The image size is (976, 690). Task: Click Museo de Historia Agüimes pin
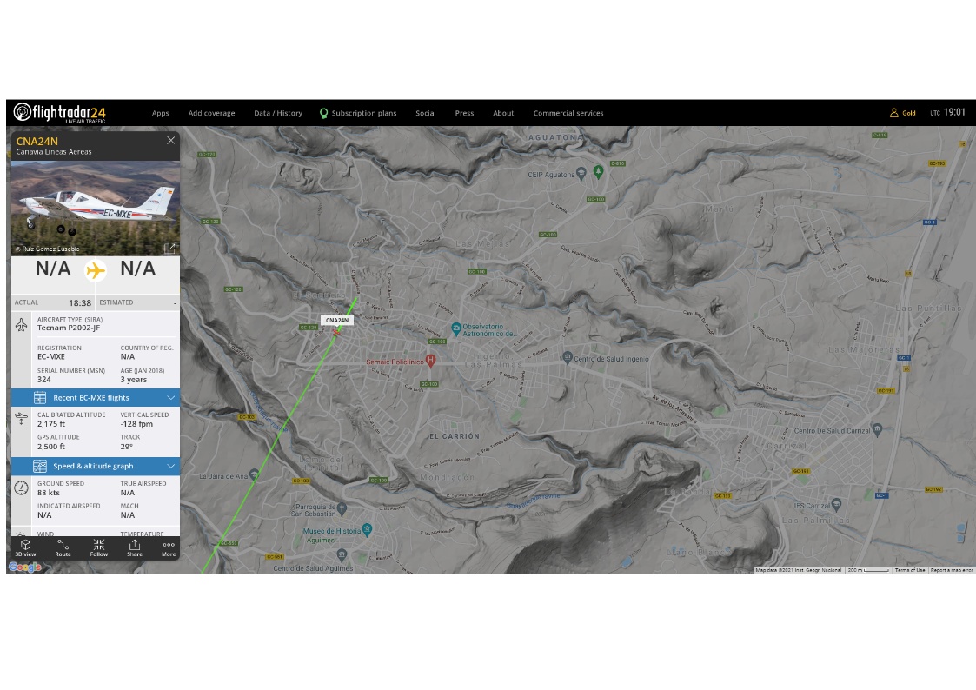point(368,529)
